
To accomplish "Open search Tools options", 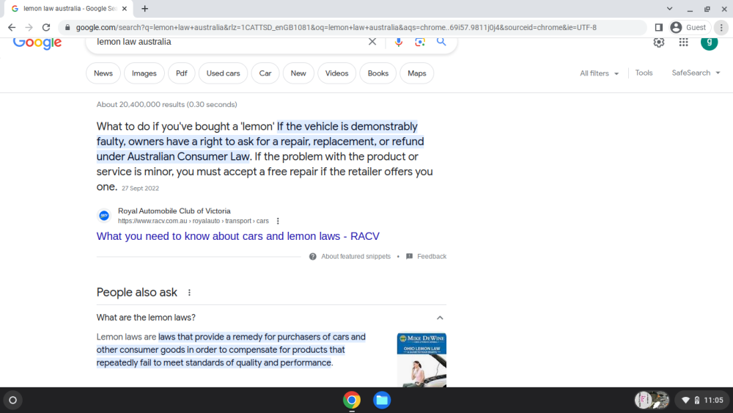I will [x=644, y=73].
